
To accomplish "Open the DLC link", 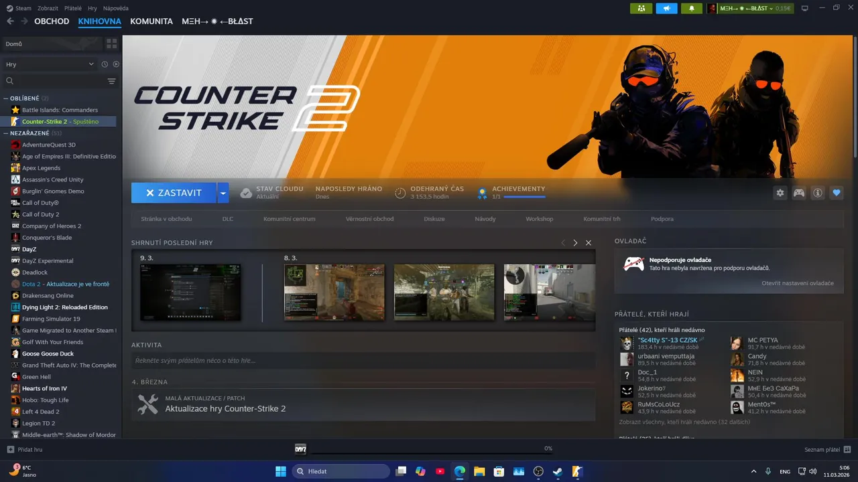I will (228, 219).
